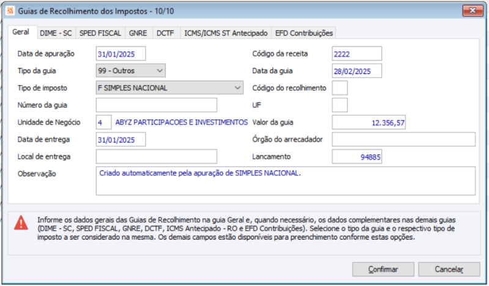Click the Local de entrega field
489x286 pixels.
pyautogui.click(x=156, y=156)
